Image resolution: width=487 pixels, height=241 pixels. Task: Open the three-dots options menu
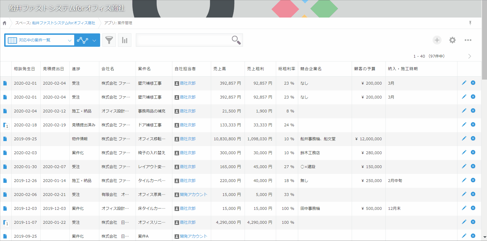tap(468, 40)
